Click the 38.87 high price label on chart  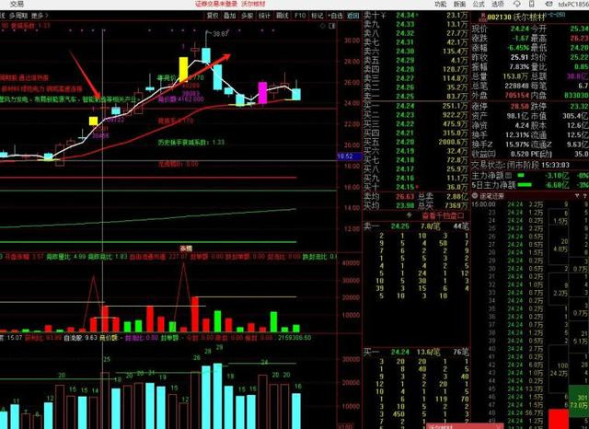tap(221, 34)
